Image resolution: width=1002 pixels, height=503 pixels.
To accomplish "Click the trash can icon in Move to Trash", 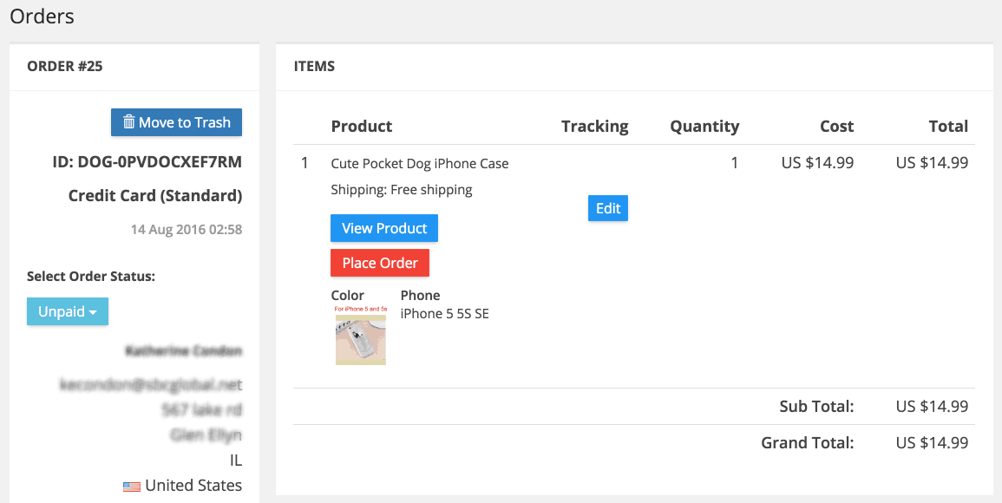I will point(128,122).
